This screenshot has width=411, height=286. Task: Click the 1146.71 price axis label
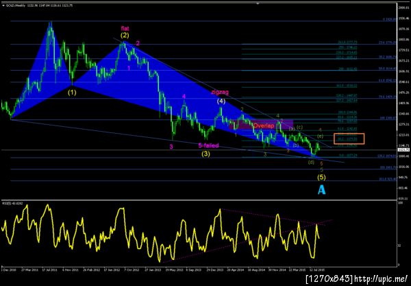point(403,145)
